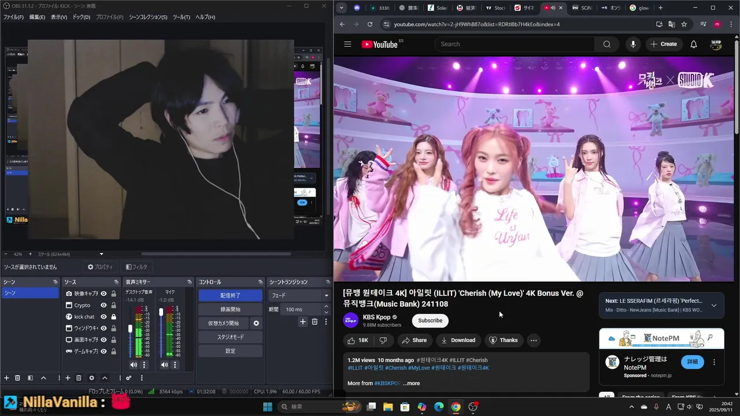
Task: Open transition properties three-dot menu
Action: (x=326, y=322)
